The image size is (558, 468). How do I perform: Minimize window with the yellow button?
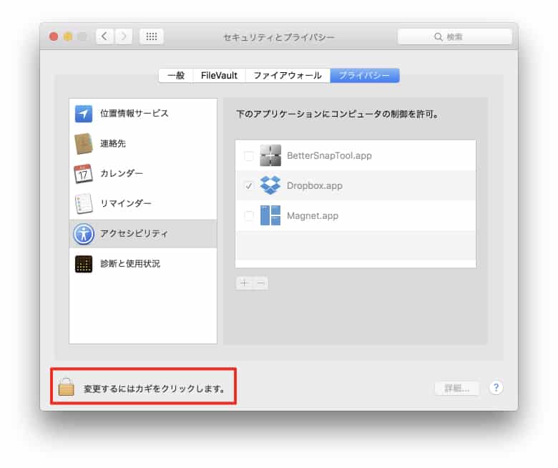(x=68, y=36)
